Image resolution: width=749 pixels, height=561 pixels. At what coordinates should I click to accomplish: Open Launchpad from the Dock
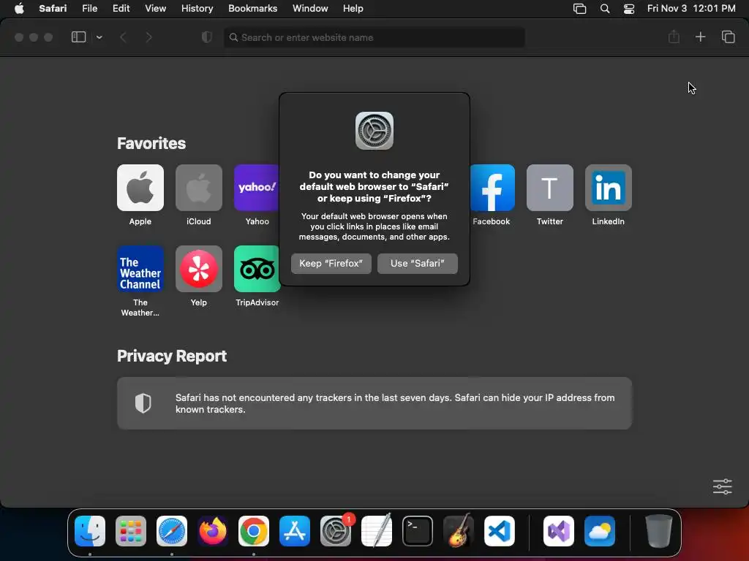(131, 531)
